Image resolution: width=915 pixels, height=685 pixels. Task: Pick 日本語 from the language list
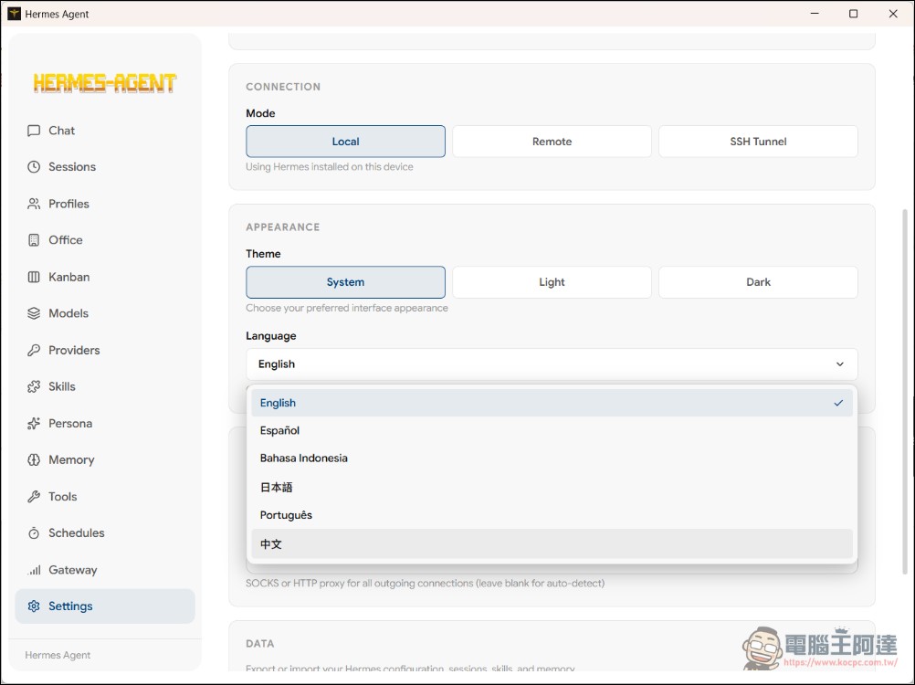(x=552, y=487)
